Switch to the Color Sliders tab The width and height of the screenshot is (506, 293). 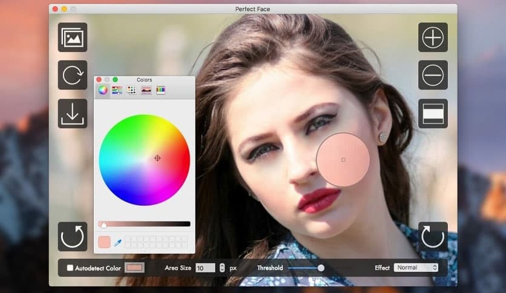(x=117, y=90)
